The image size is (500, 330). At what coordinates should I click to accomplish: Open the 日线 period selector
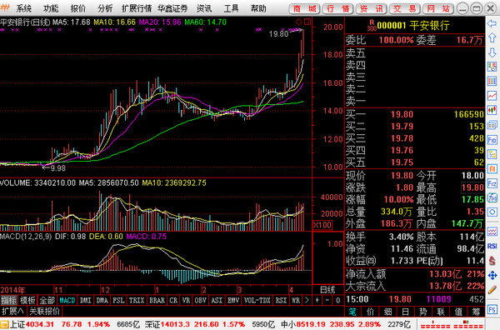(327, 289)
